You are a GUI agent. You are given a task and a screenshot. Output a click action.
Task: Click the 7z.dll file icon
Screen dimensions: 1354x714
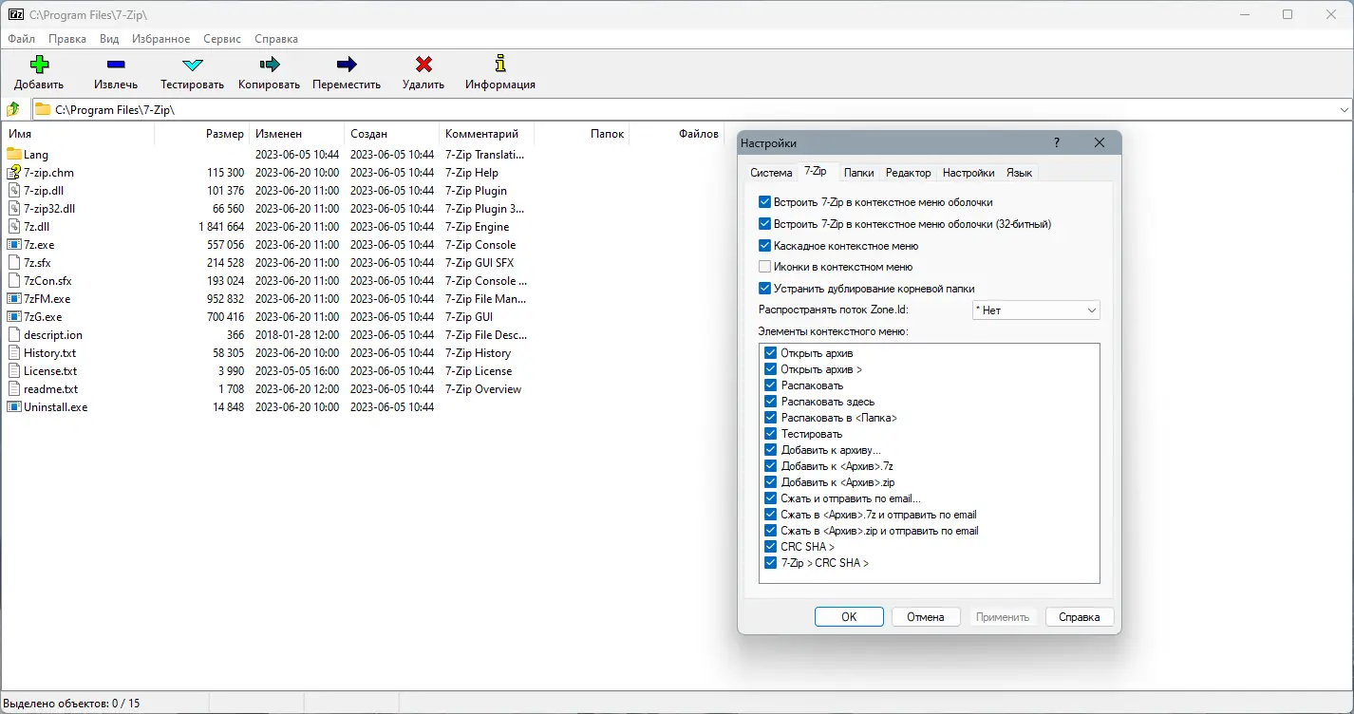pyautogui.click(x=14, y=226)
